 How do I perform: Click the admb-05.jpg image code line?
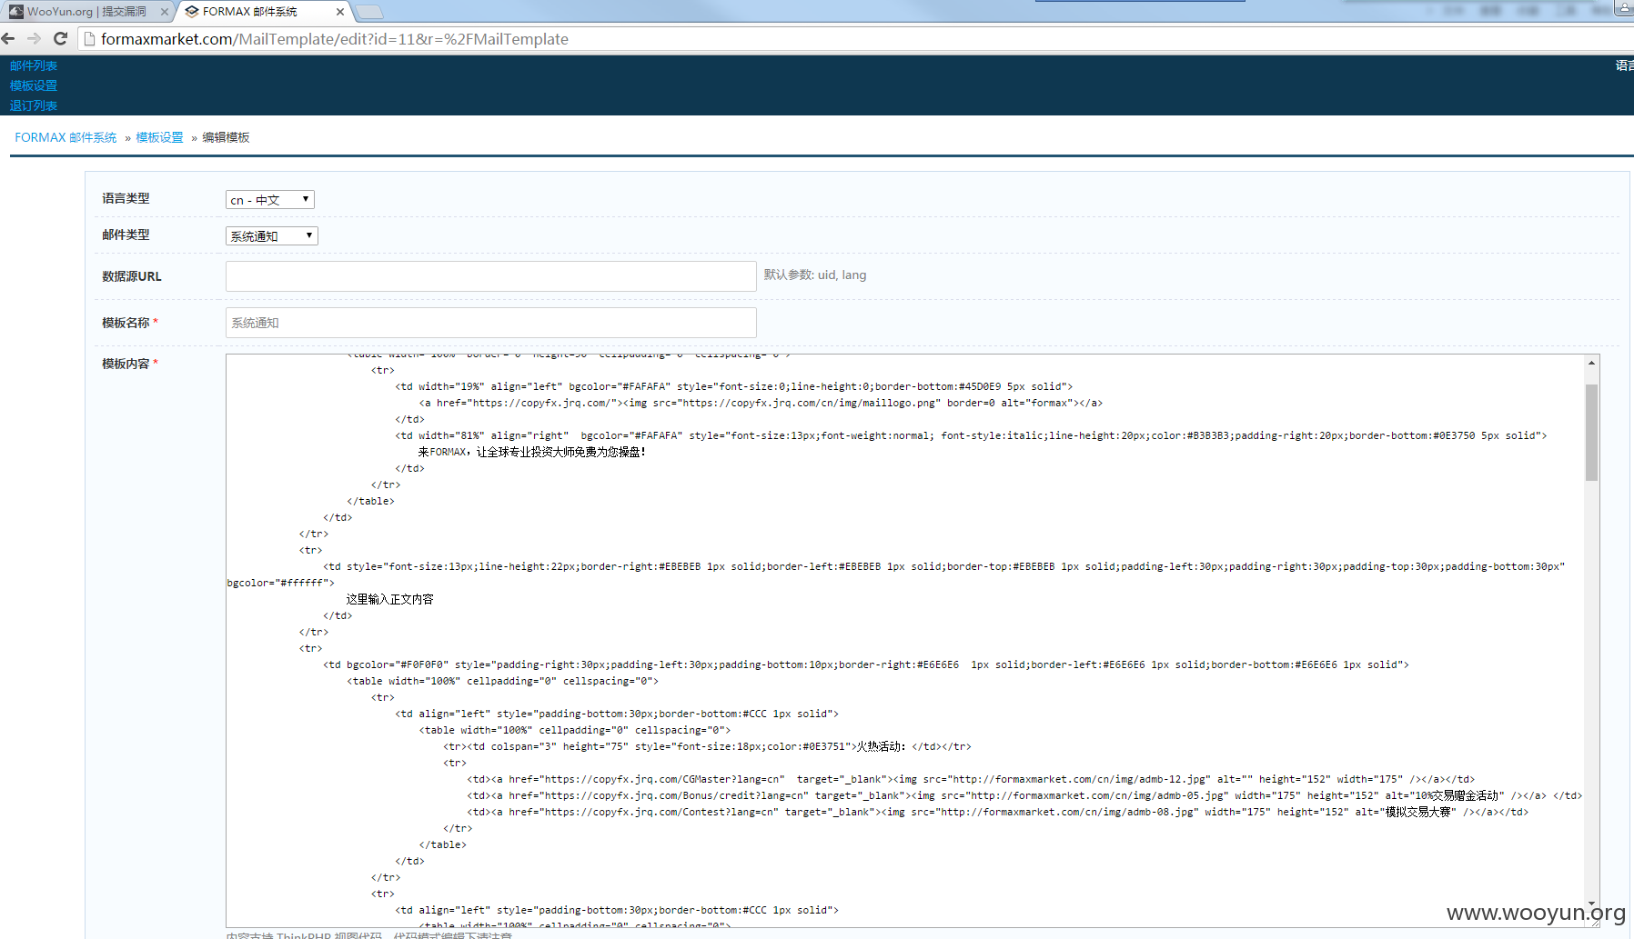point(1024,795)
